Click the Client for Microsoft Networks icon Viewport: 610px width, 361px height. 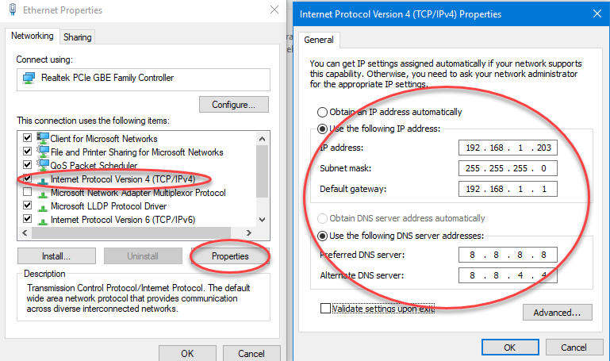pos(43,138)
